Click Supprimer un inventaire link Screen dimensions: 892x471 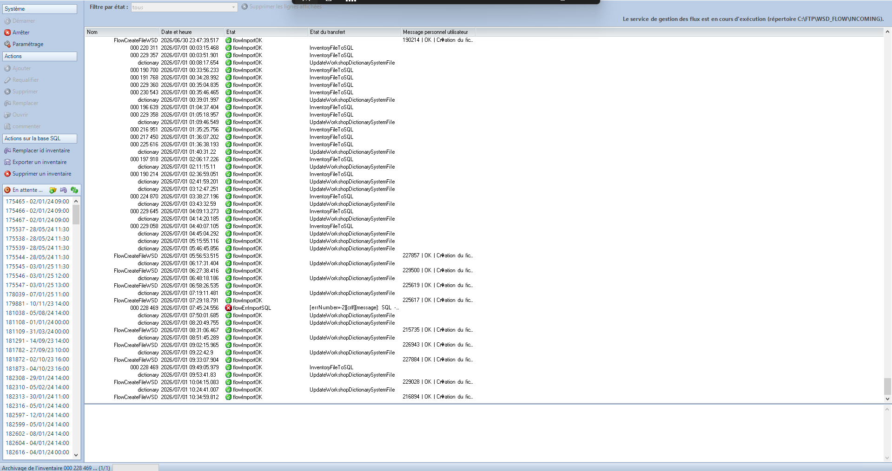(x=42, y=174)
